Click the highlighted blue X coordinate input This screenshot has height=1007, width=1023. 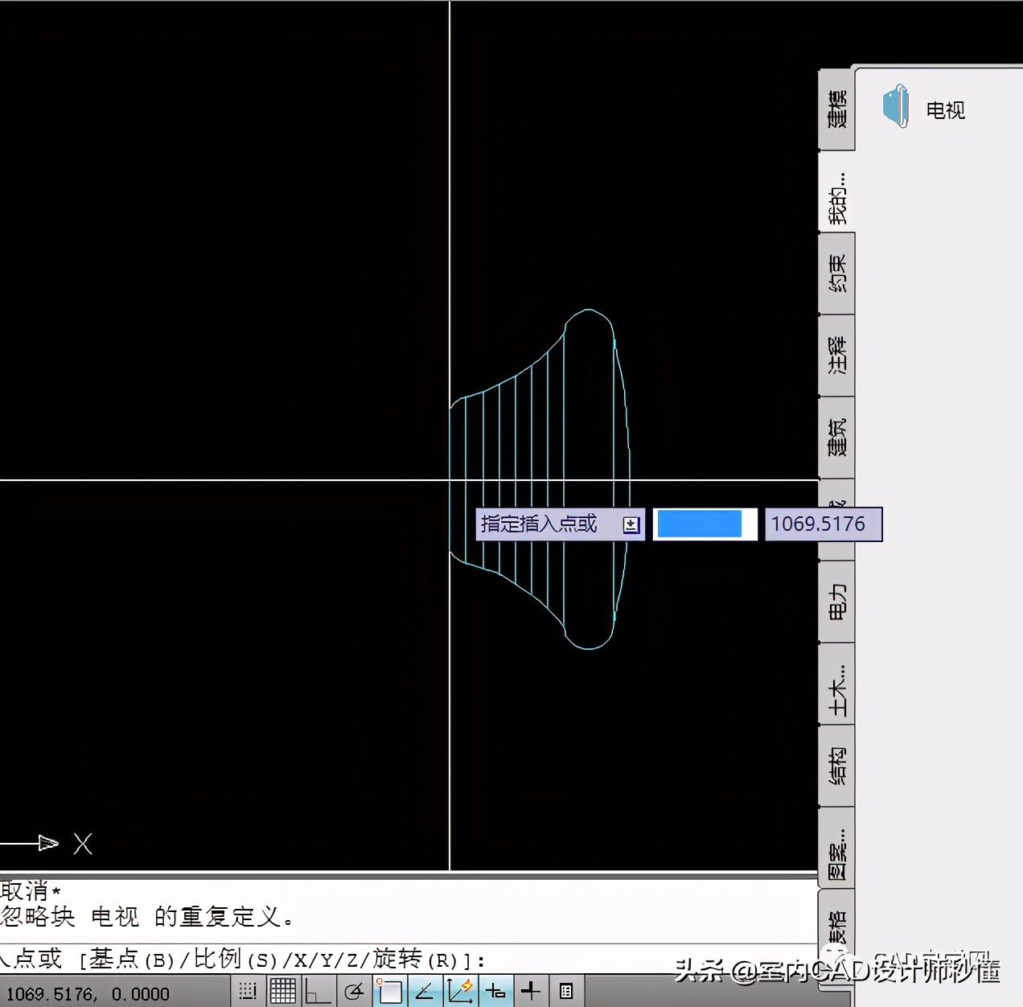coord(700,524)
